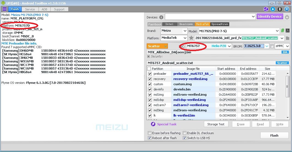Uncheck the preloader partition checkbox
The height and width of the screenshot is (152, 292).
click(150, 74)
